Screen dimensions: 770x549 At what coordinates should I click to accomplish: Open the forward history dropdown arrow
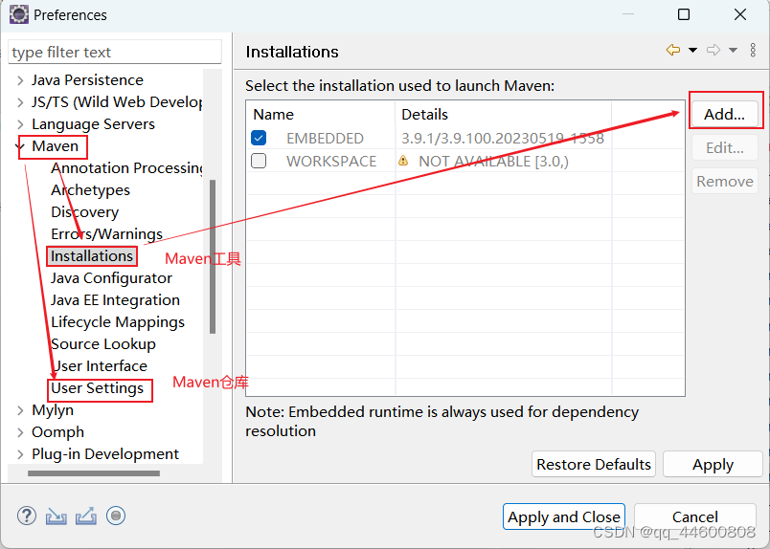click(734, 50)
